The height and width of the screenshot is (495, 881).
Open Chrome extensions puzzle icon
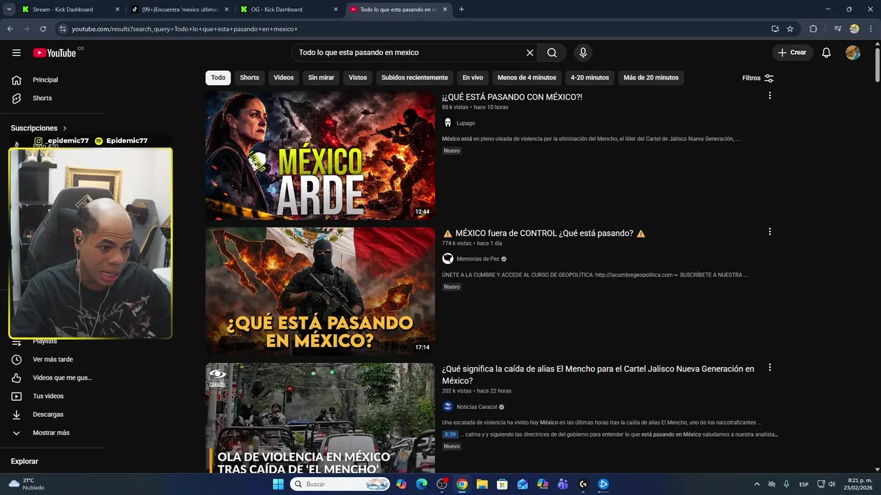(814, 29)
